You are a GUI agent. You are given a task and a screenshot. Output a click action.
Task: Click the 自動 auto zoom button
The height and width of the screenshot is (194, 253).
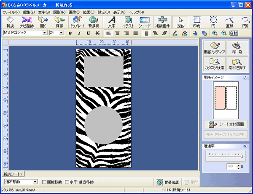[x=234, y=33]
